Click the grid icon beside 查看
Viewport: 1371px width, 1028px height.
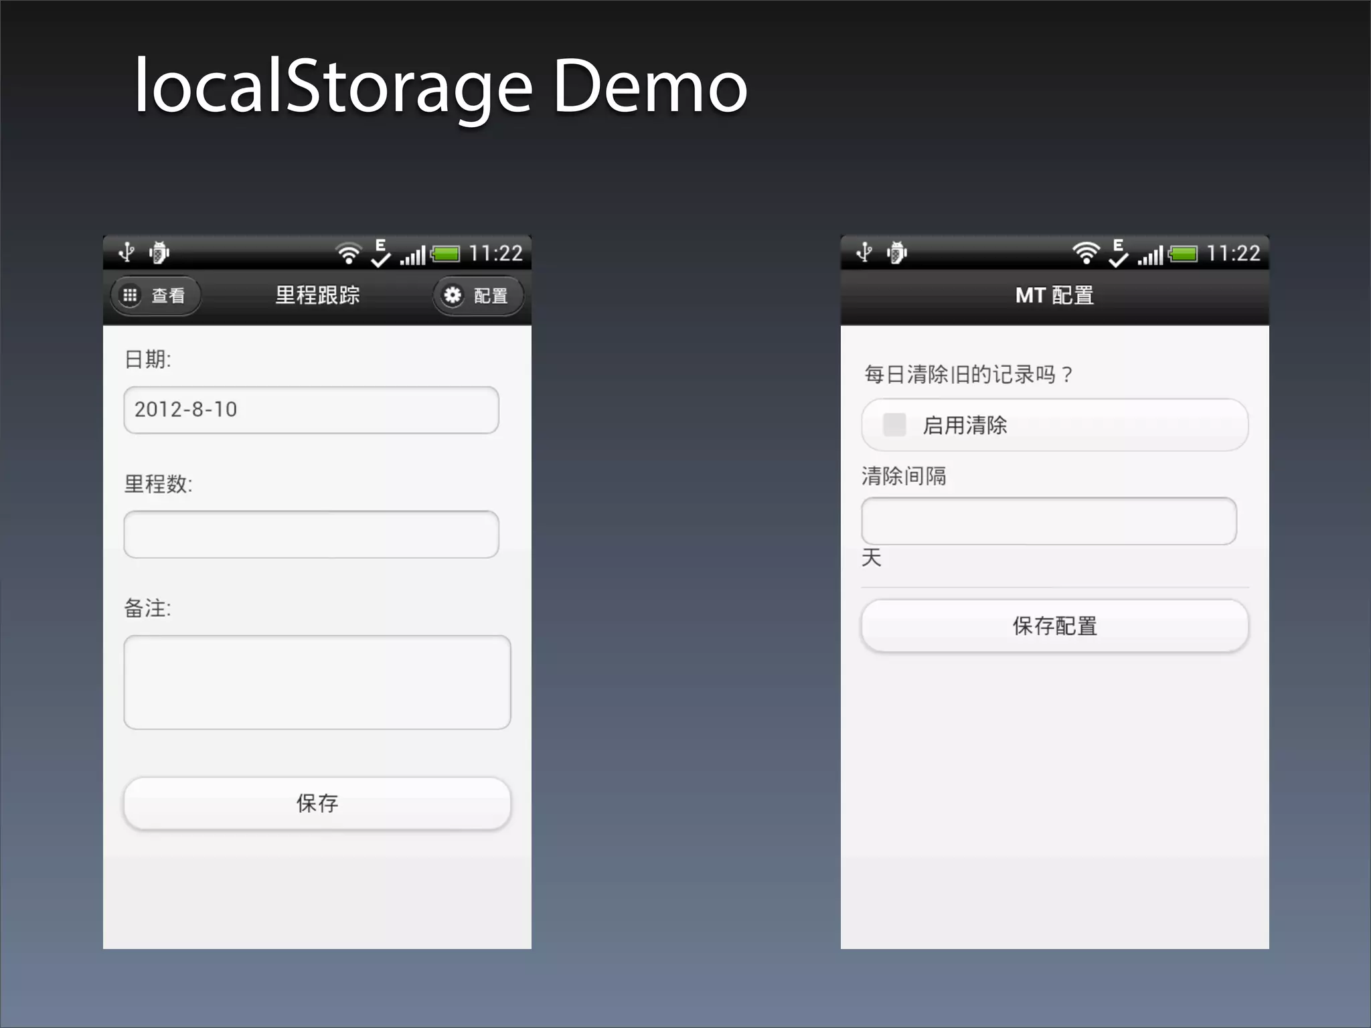130,295
